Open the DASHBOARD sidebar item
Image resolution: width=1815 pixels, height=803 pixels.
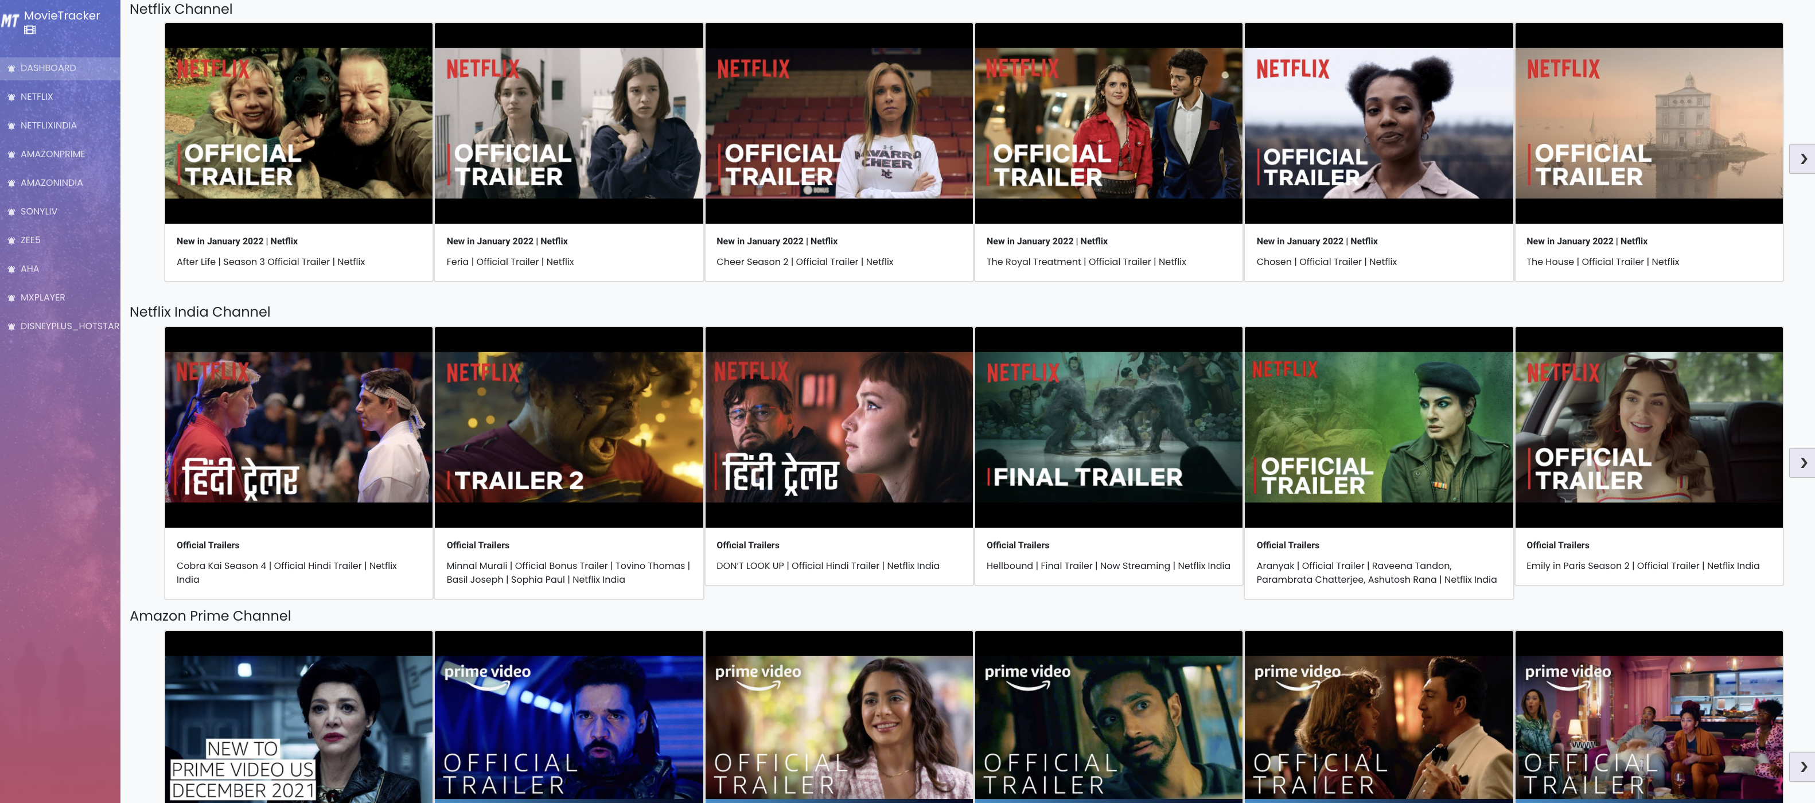click(60, 68)
